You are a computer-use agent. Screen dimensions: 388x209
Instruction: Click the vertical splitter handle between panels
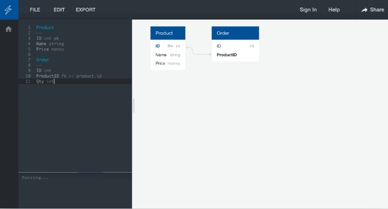point(134,105)
